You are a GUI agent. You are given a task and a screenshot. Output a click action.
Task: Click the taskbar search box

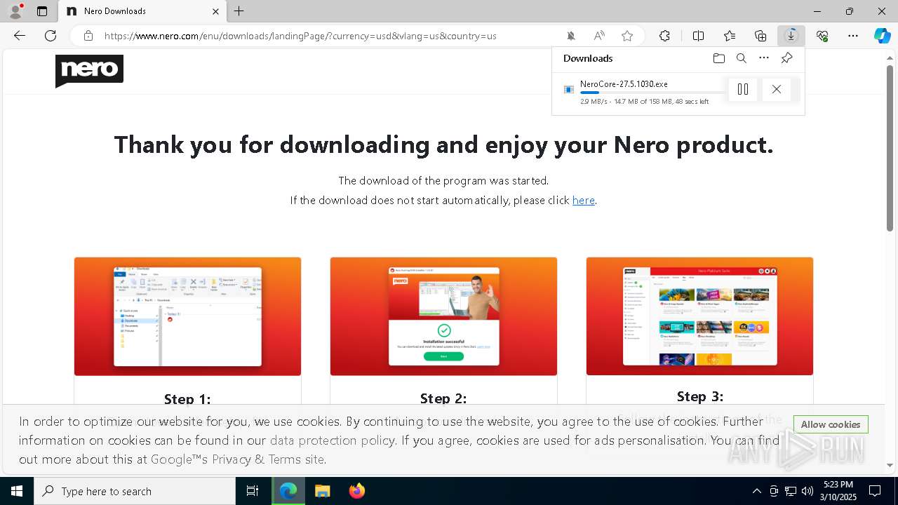135,491
